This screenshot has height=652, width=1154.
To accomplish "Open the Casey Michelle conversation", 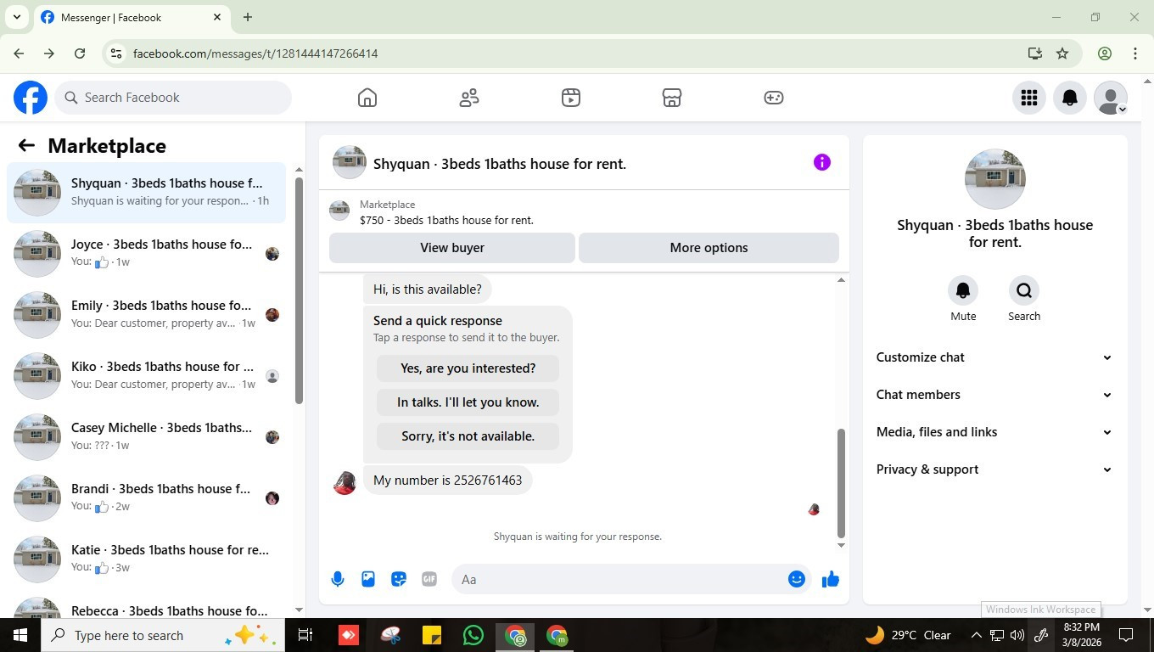I will (146, 436).
